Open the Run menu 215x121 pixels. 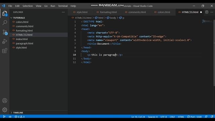[53, 6]
